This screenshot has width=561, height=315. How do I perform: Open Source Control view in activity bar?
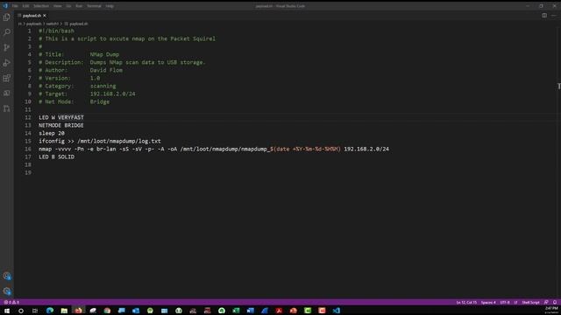[7, 47]
